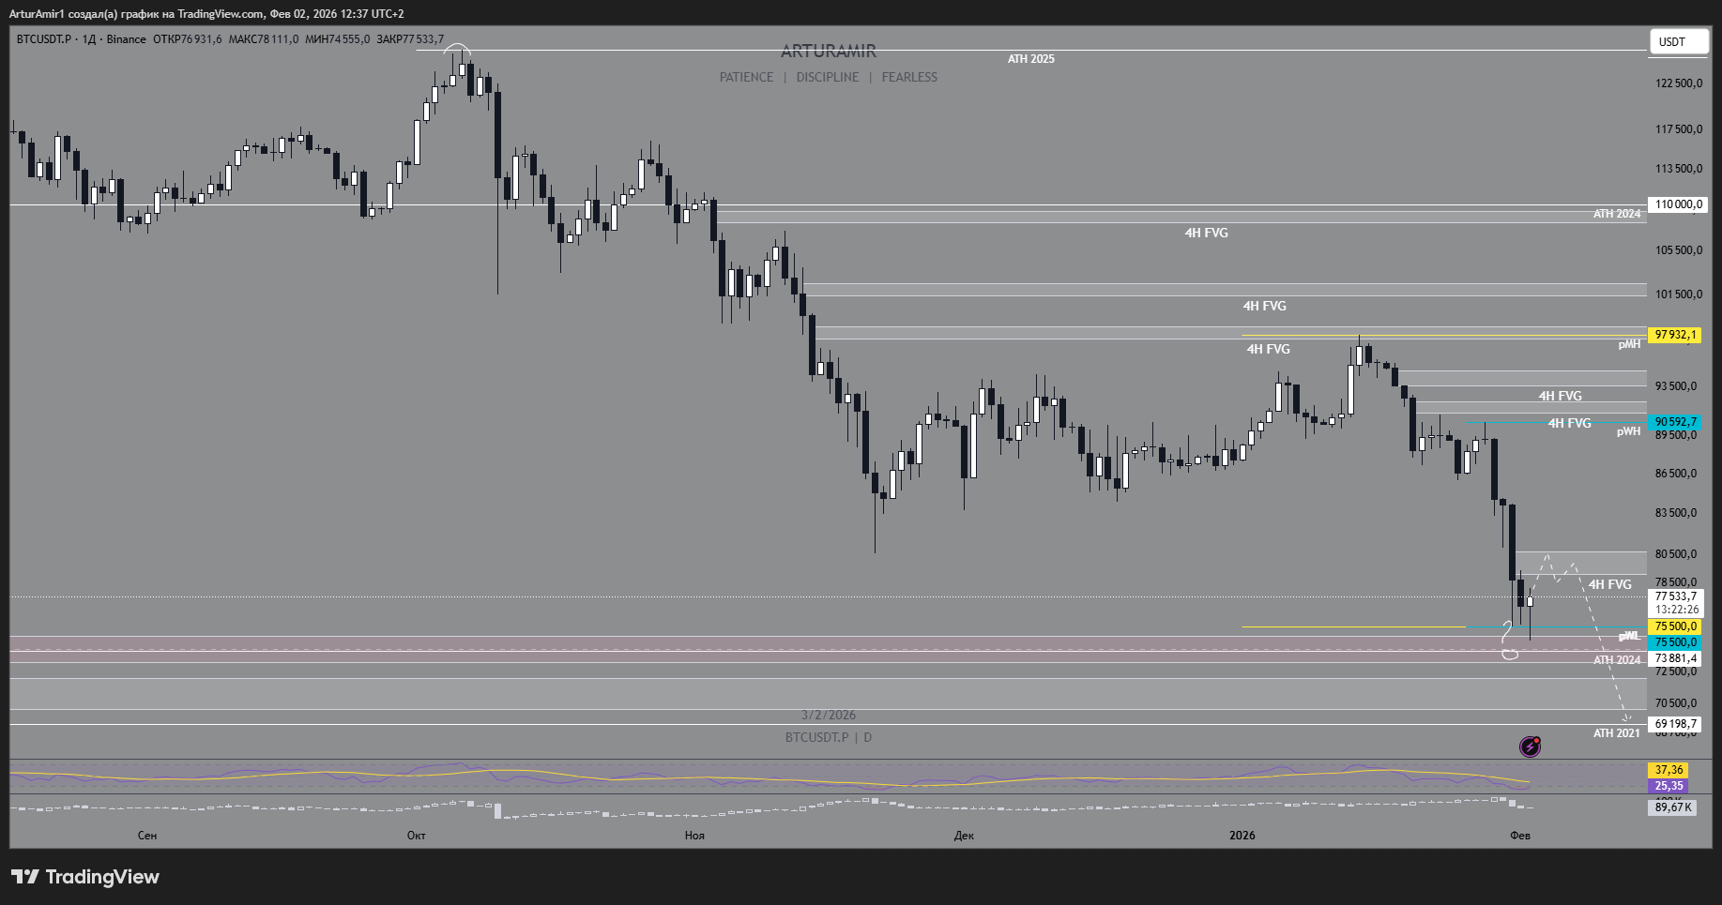
Task: Click the 1Д interval label in the chart legend
Action: tap(90, 39)
